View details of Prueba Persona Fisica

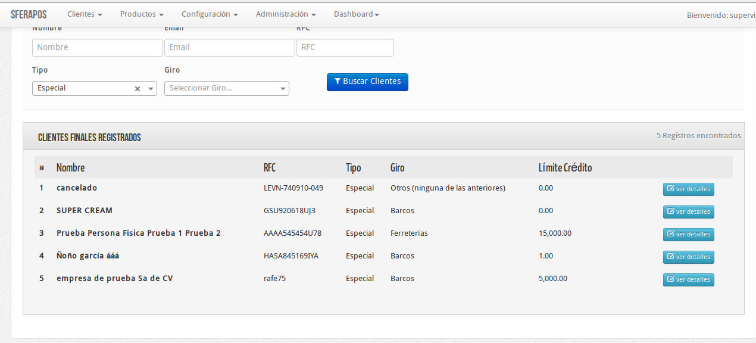point(688,235)
